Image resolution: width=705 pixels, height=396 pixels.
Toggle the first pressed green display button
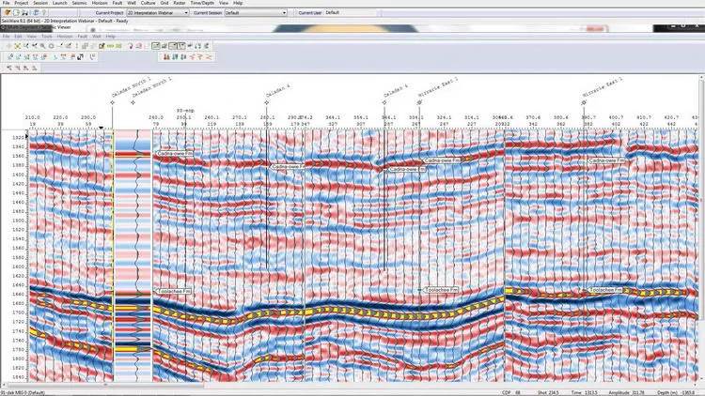point(155,46)
